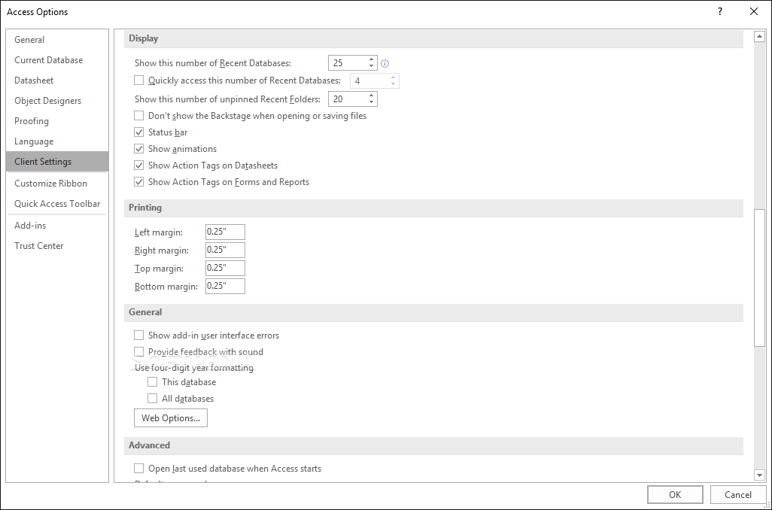
Task: Increase the Recent Databases spinner value
Action: [372, 59]
